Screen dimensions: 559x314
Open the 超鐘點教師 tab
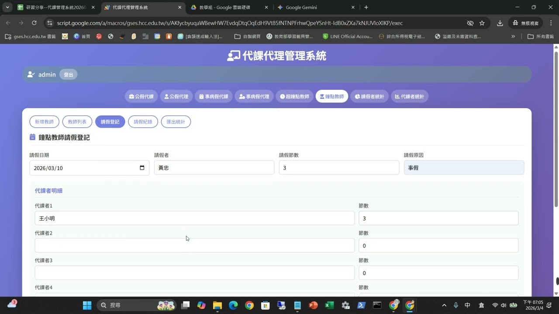tap(294, 96)
